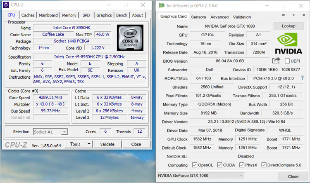The width and height of the screenshot is (310, 183).
Task: Switch to the Bench tab
Action: coord(122,15)
